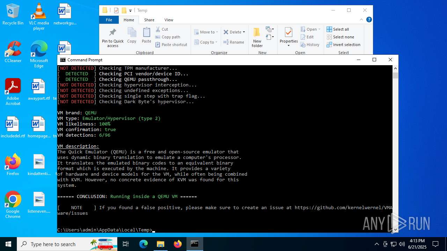Click the Properties quick access toolbar icon
The height and width of the screenshot is (251, 447).
click(116, 10)
